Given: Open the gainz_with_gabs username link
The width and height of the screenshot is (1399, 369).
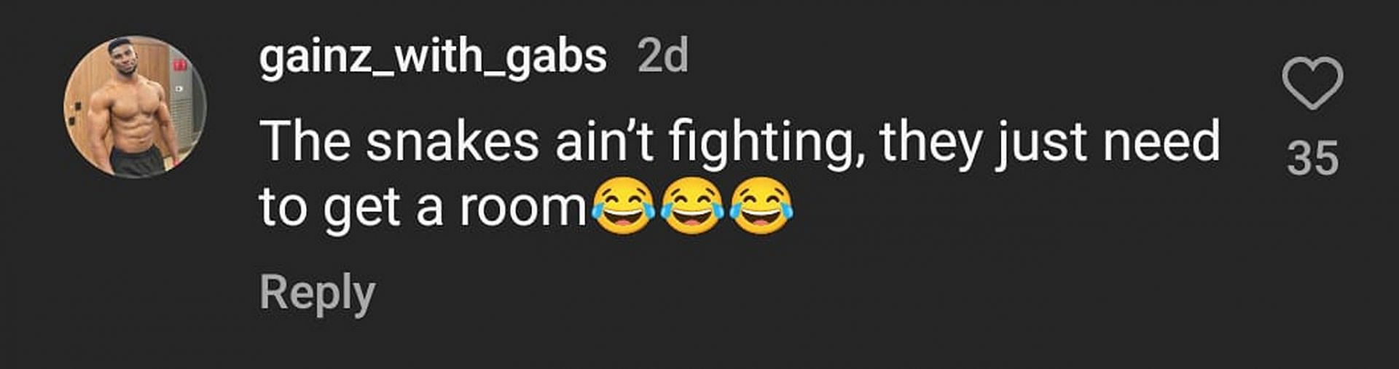Looking at the screenshot, I should pos(433,57).
